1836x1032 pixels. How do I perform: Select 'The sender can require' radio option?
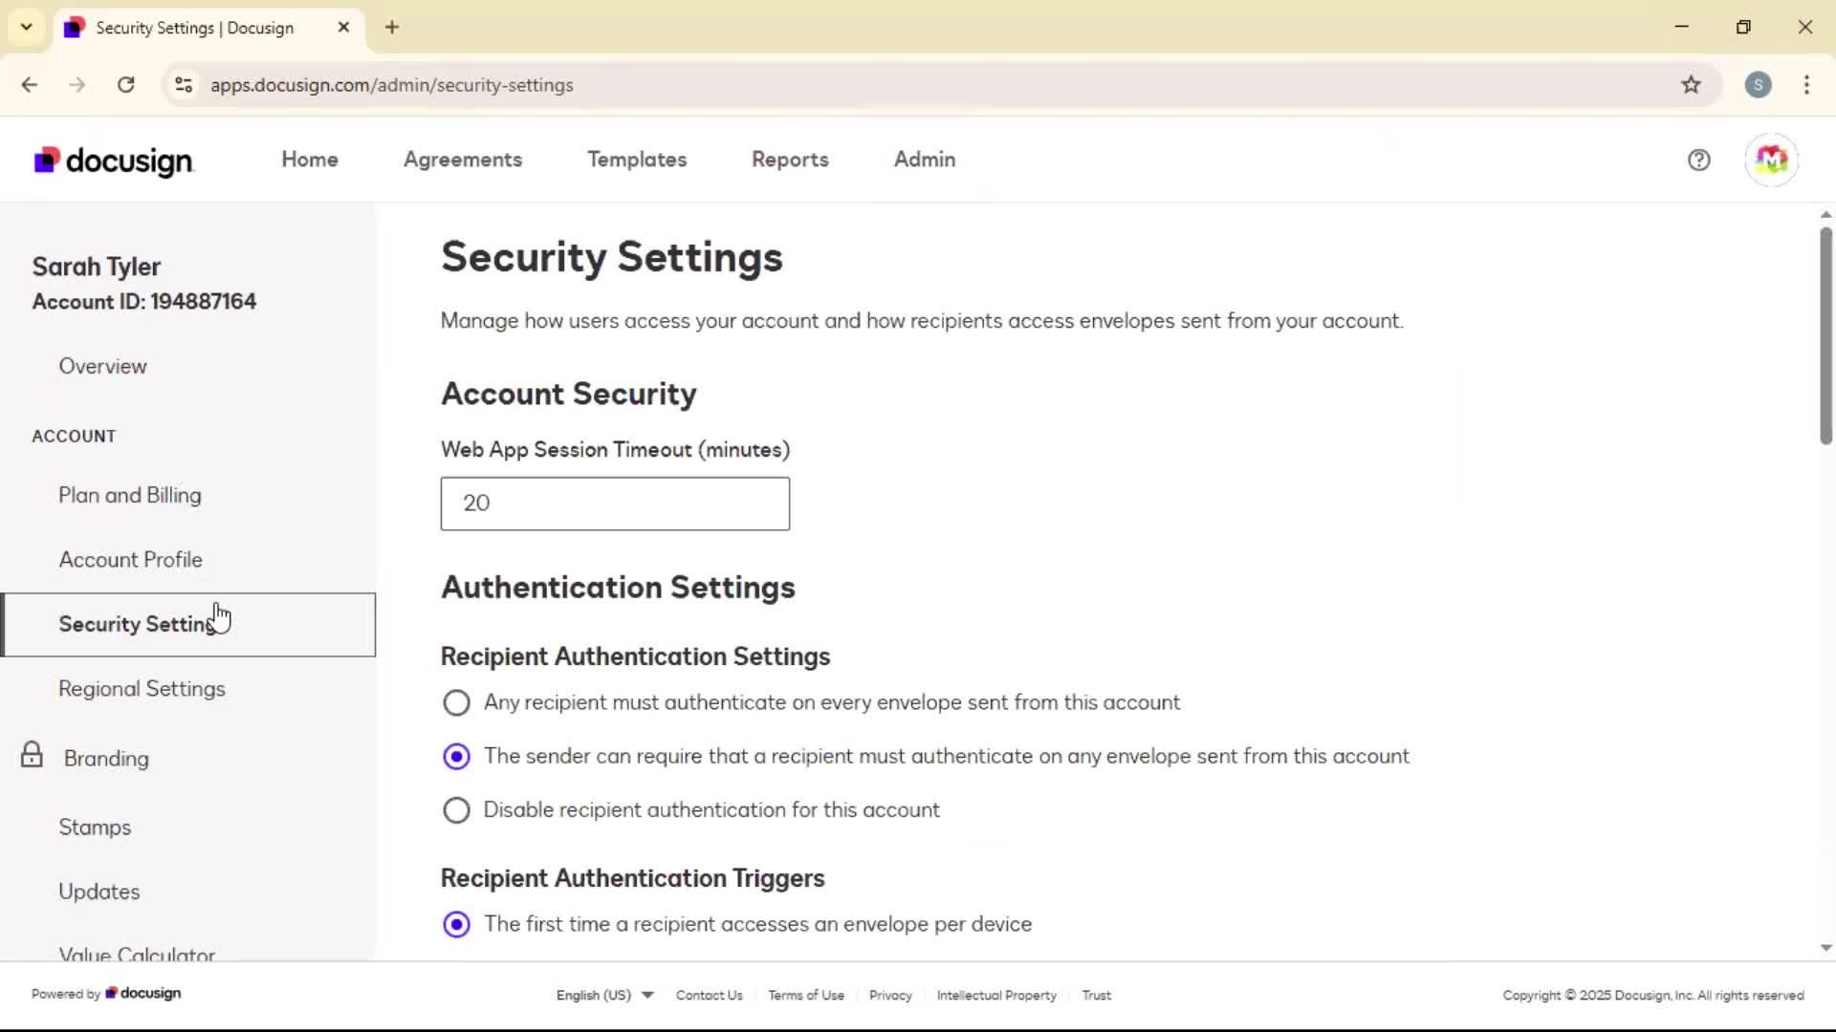456,757
